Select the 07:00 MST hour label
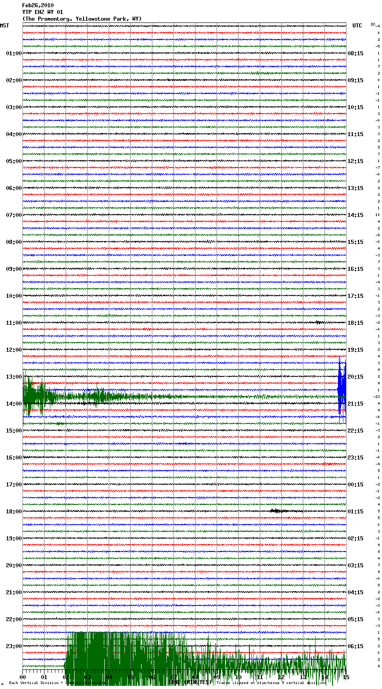Viewport: 382px width, 689px height. tap(14, 215)
